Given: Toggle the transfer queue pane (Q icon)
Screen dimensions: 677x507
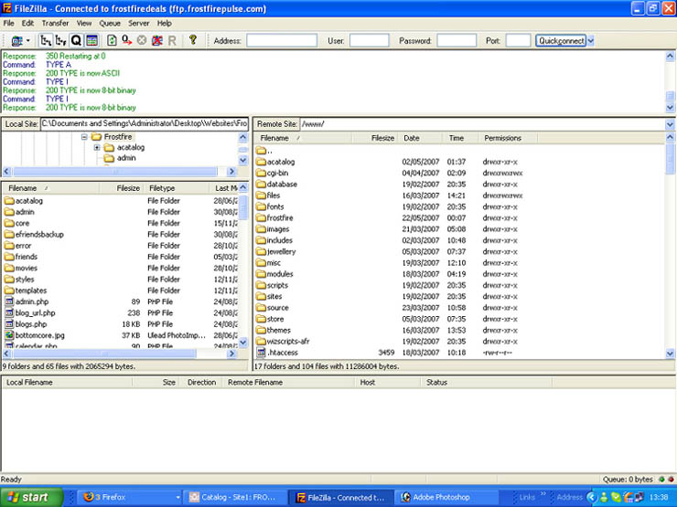Looking at the screenshot, I should point(76,40).
